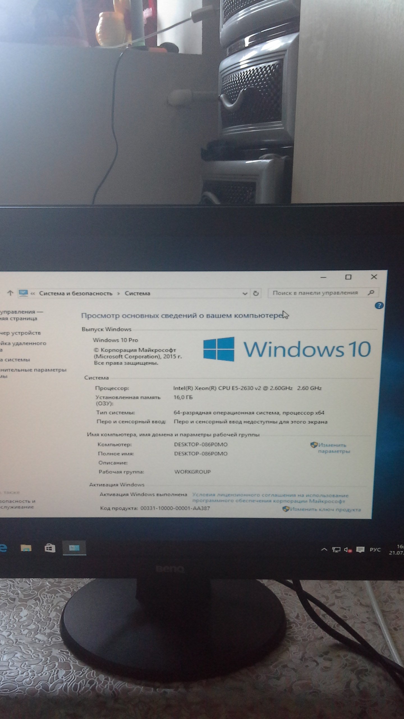Click the search magnifier icon
The height and width of the screenshot is (719, 404).
(x=371, y=293)
